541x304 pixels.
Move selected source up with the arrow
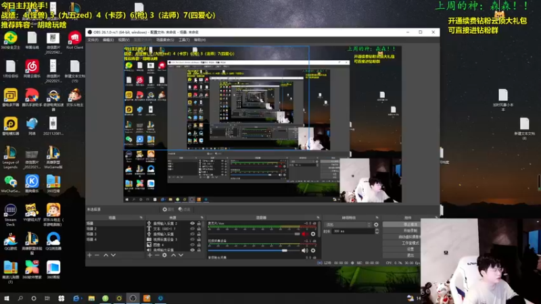pos(174,255)
